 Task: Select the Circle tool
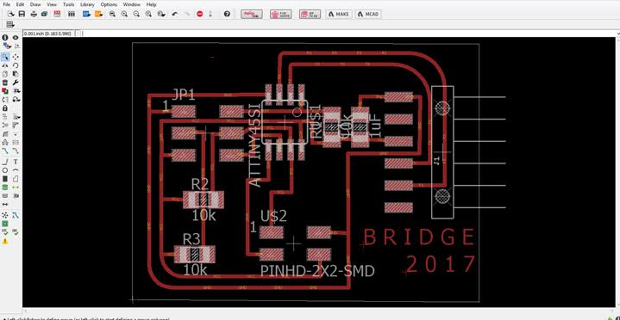[5, 170]
